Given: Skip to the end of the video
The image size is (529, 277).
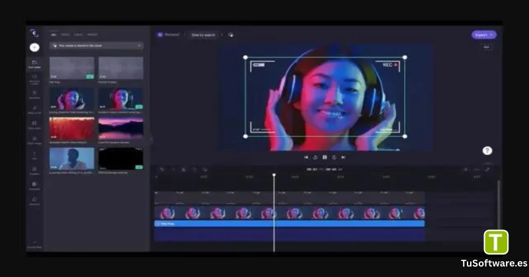Looking at the screenshot, I should click(x=343, y=157).
